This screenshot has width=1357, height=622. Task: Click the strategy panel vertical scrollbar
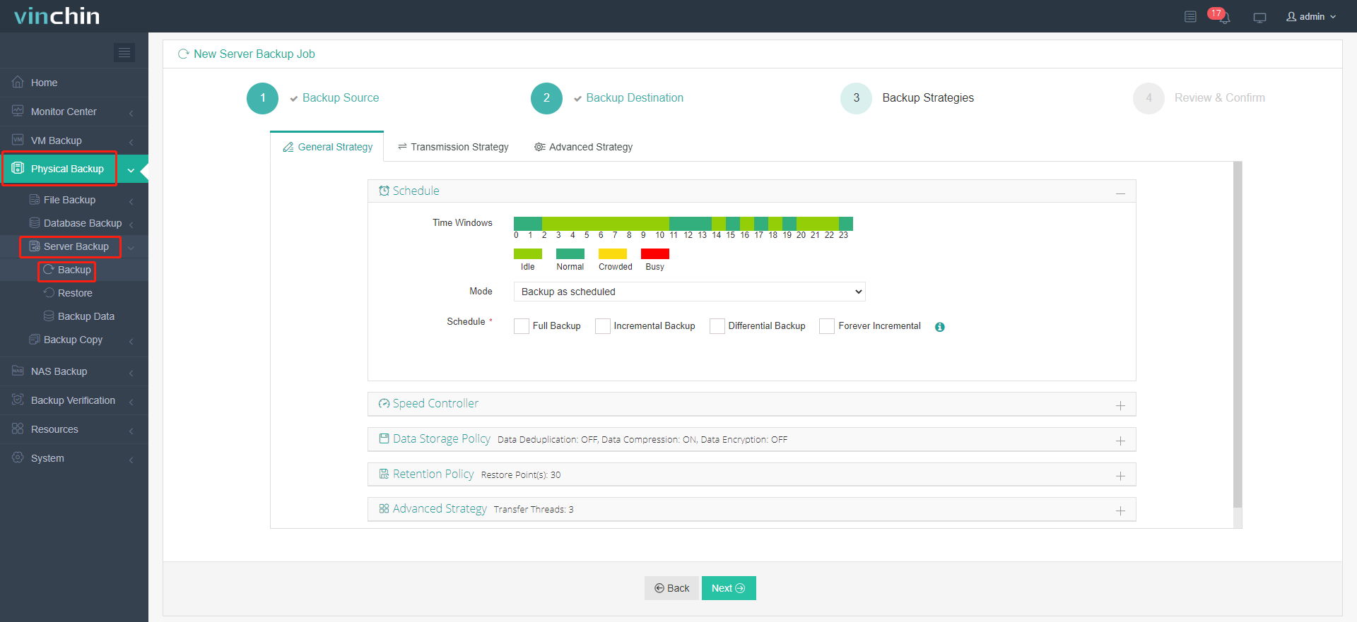click(1238, 335)
